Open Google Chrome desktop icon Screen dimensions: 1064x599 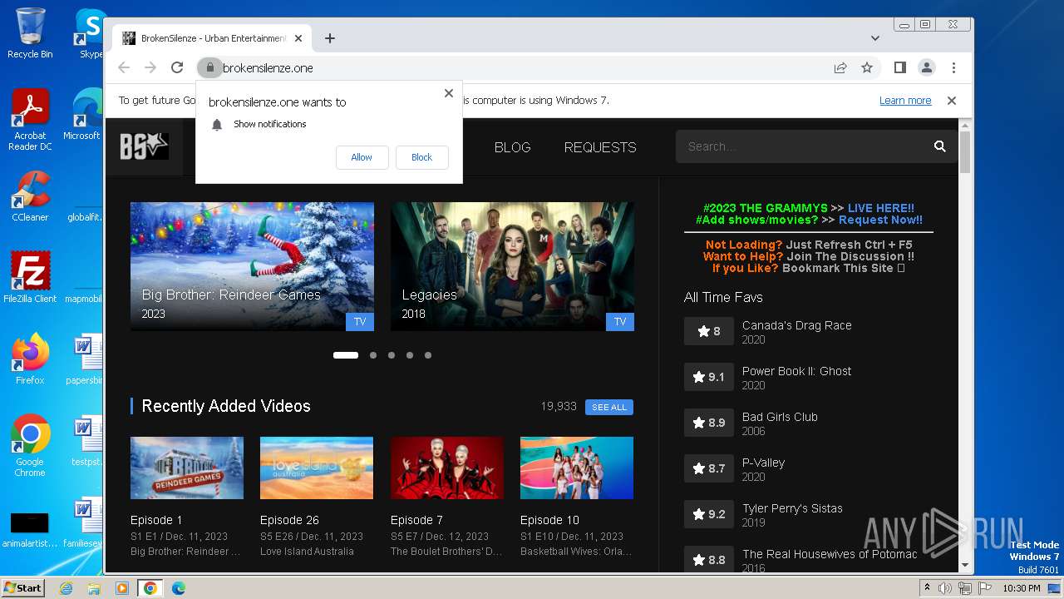(x=30, y=445)
